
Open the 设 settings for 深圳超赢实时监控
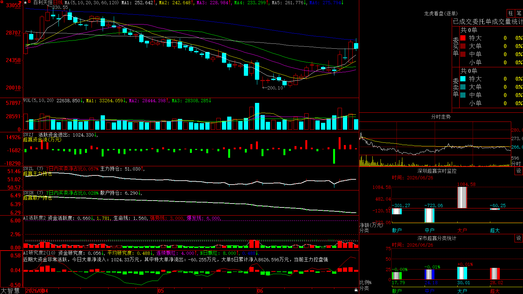click(519, 171)
